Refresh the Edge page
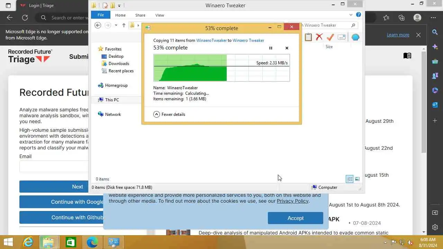 pos(25,18)
